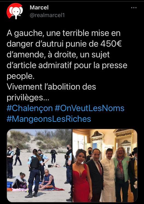
Task: Click the tweet text starting 'A gauche'
Action: coord(67,54)
